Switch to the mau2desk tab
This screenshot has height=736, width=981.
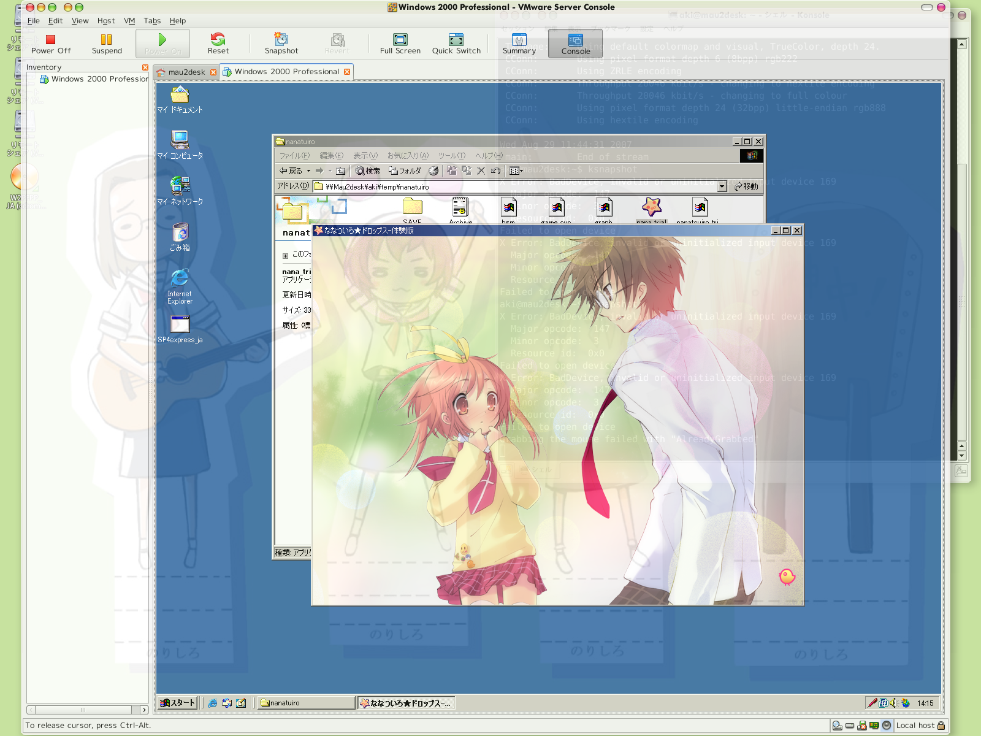tap(186, 72)
